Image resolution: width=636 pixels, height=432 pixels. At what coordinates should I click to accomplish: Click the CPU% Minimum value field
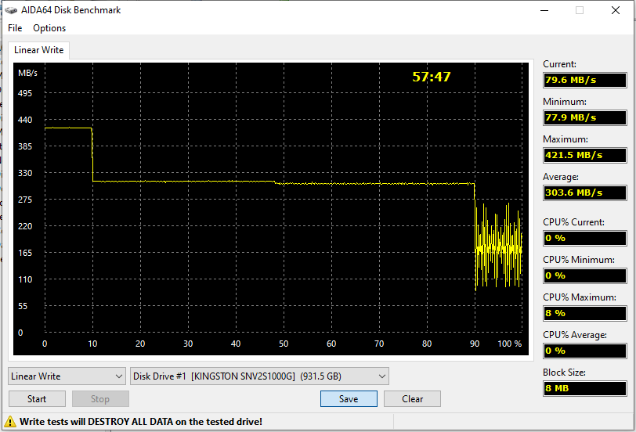(x=585, y=275)
